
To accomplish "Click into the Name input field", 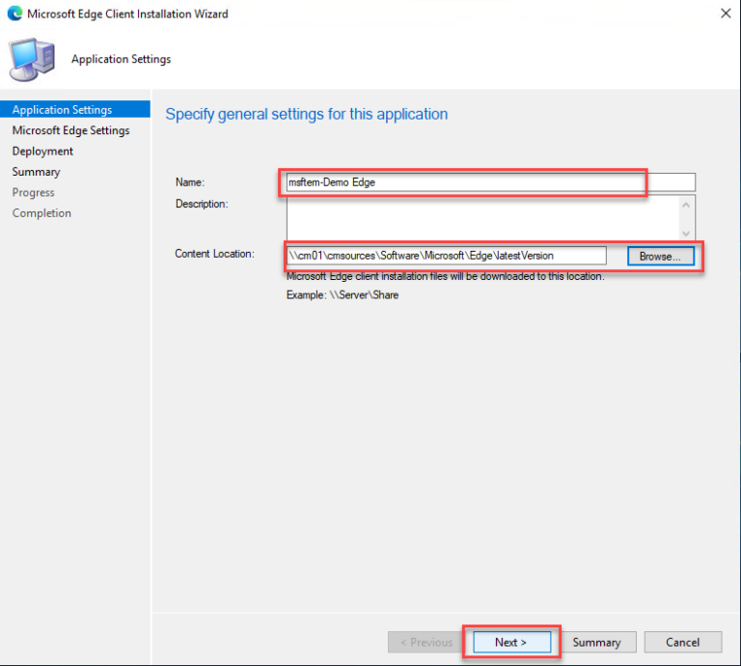I will (x=490, y=182).
